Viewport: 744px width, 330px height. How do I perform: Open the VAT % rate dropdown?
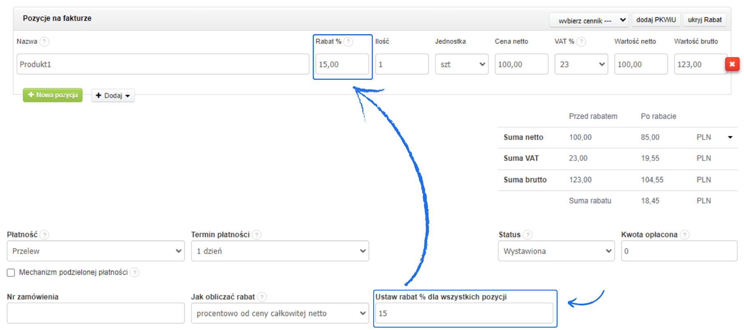[x=581, y=64]
